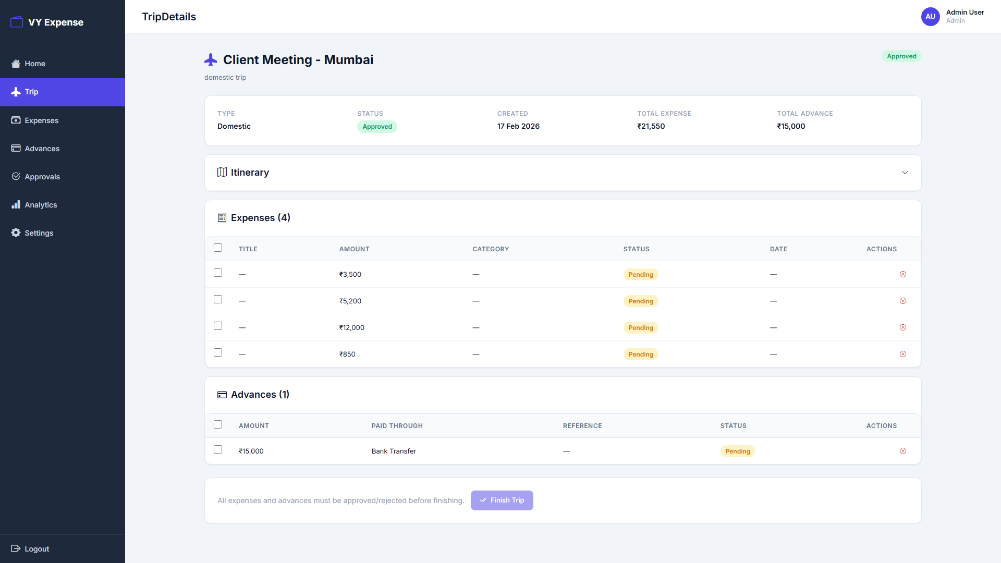The image size is (1001, 563).
Task: Select all advances with the header checkbox
Action: coord(218,424)
